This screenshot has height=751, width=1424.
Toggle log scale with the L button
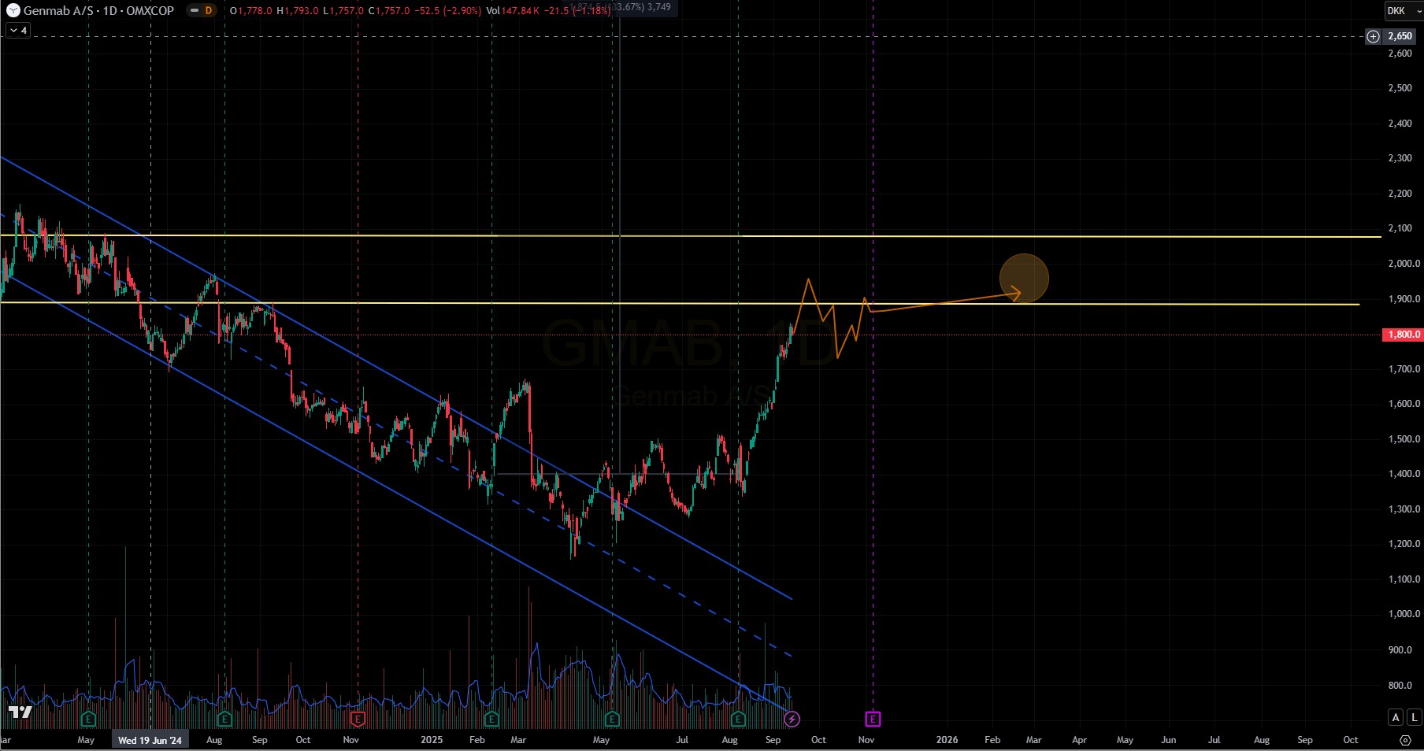coord(1414,717)
